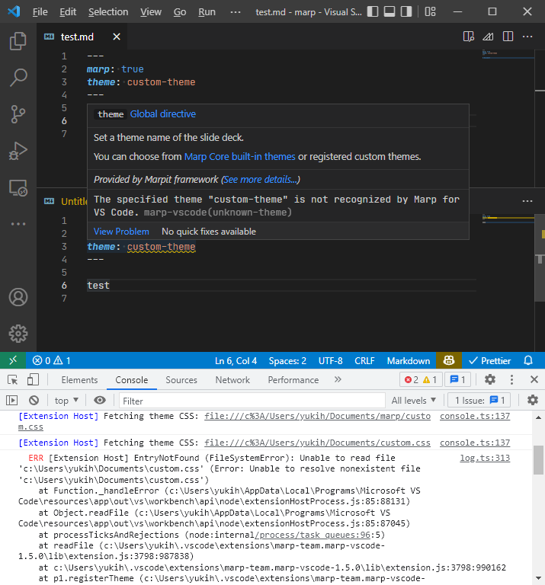Switch to the Elements tab in DevTools

(79, 380)
